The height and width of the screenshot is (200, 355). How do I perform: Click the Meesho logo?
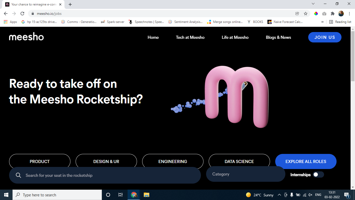point(26,37)
